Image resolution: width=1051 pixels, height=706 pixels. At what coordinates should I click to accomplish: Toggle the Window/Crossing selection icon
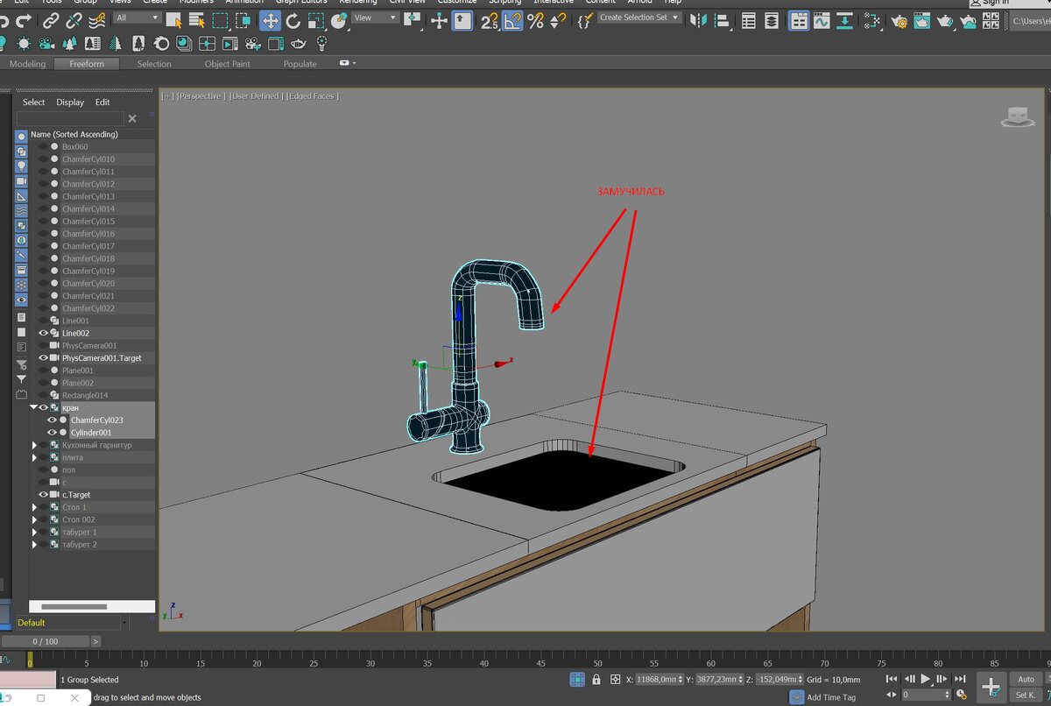point(243,20)
